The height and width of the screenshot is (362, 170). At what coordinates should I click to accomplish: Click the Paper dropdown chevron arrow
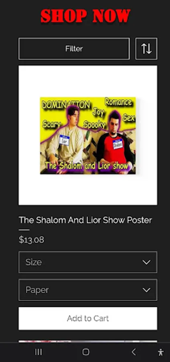click(146, 290)
